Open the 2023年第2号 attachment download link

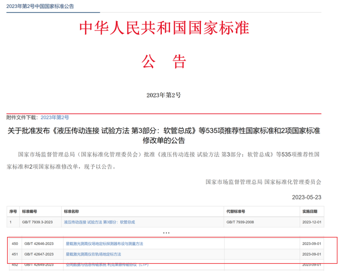(x=55, y=118)
